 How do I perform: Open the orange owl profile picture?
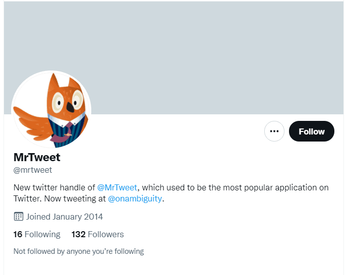tap(51, 110)
